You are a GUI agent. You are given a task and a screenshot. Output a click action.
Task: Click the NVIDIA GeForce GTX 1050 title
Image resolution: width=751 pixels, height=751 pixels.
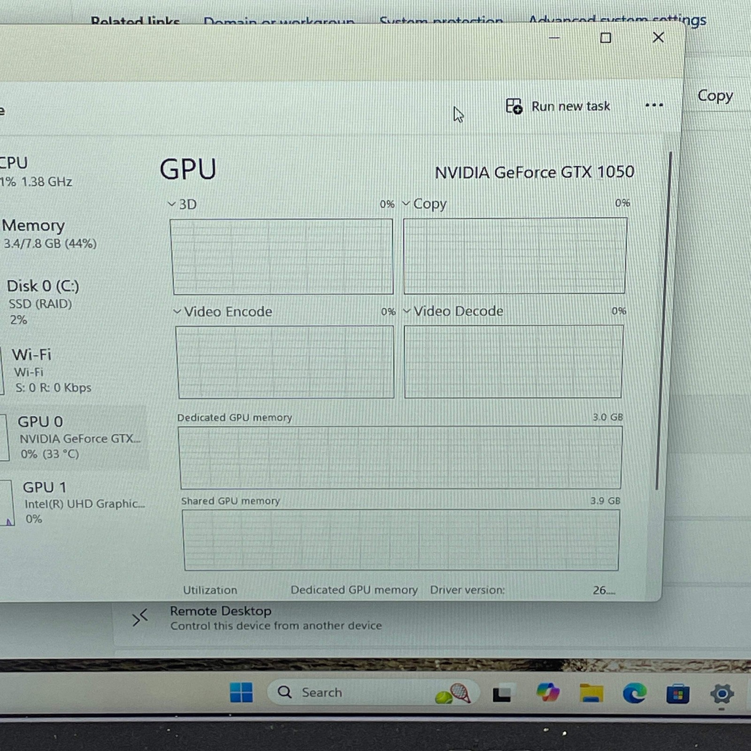tap(534, 172)
